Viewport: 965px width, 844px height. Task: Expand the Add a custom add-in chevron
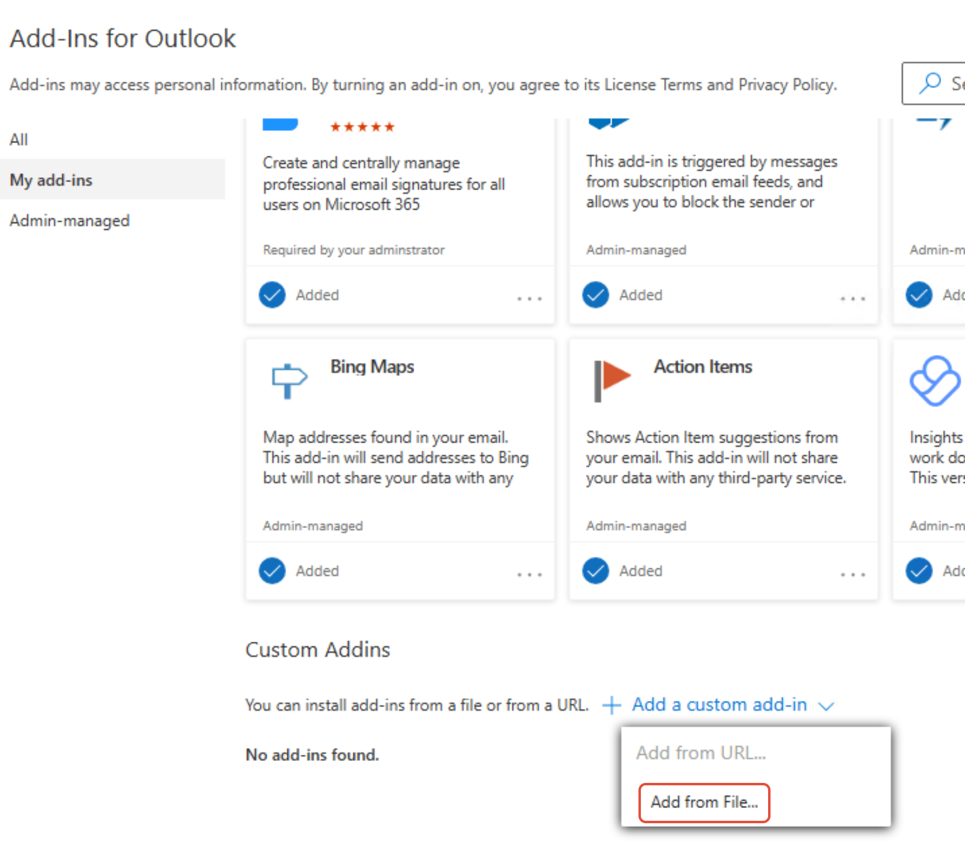pos(826,706)
